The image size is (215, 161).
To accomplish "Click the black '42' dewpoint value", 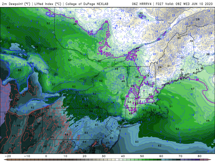I will tap(150, 94).
